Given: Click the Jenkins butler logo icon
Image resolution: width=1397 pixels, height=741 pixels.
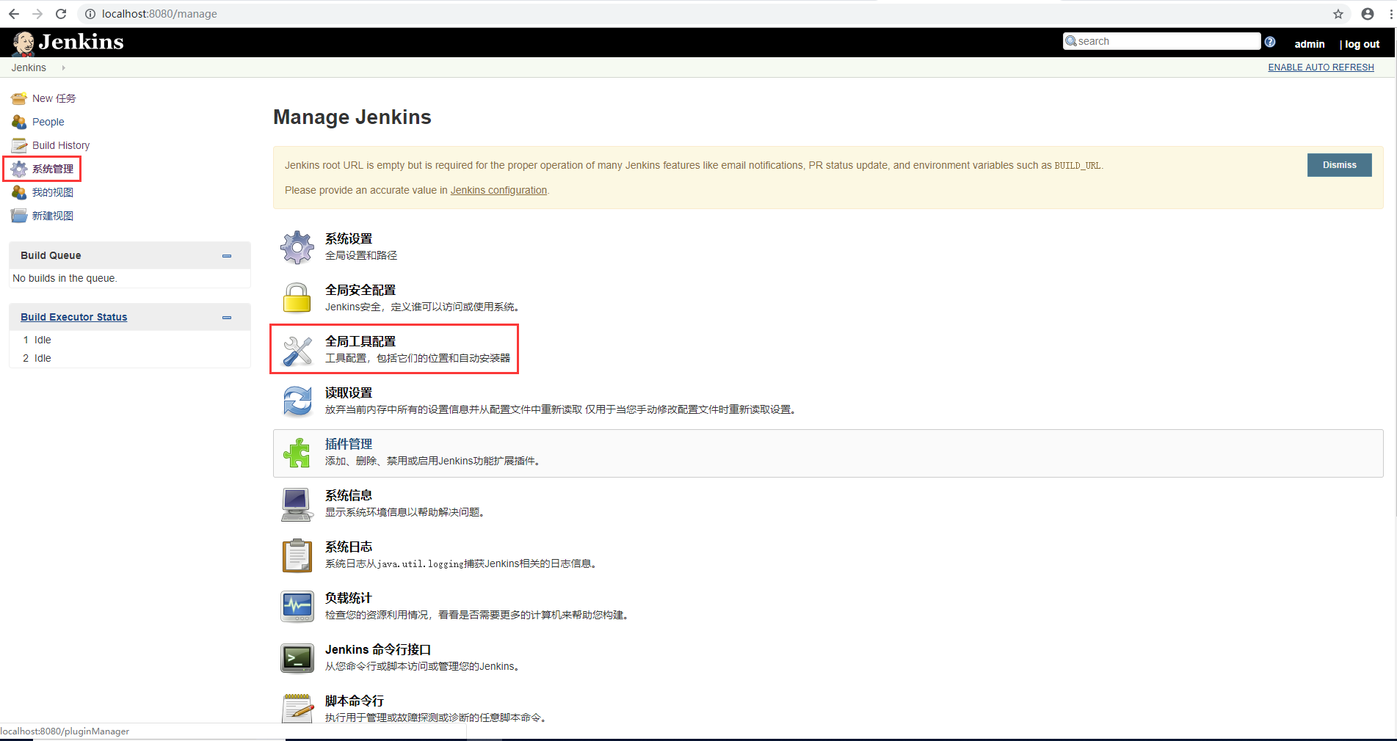Looking at the screenshot, I should click(x=23, y=43).
